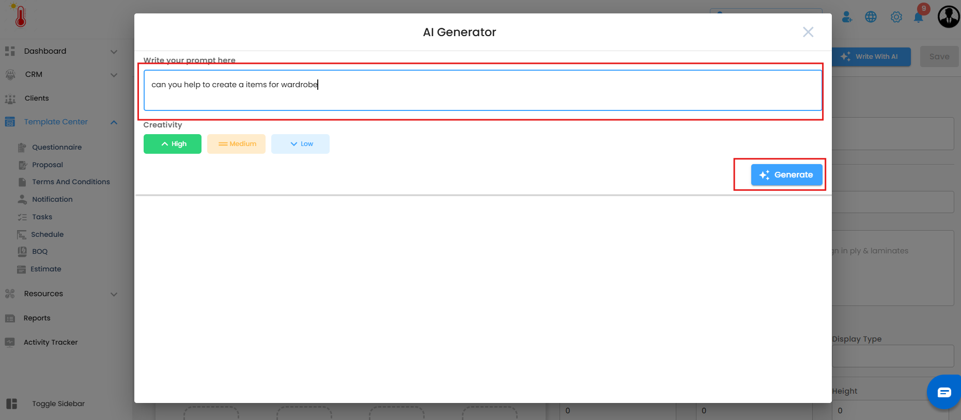Image resolution: width=961 pixels, height=420 pixels.
Task: Open the chat support bubble
Action: 944,392
